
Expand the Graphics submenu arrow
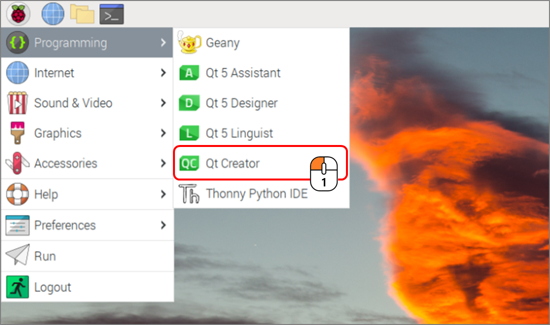pyautogui.click(x=163, y=133)
